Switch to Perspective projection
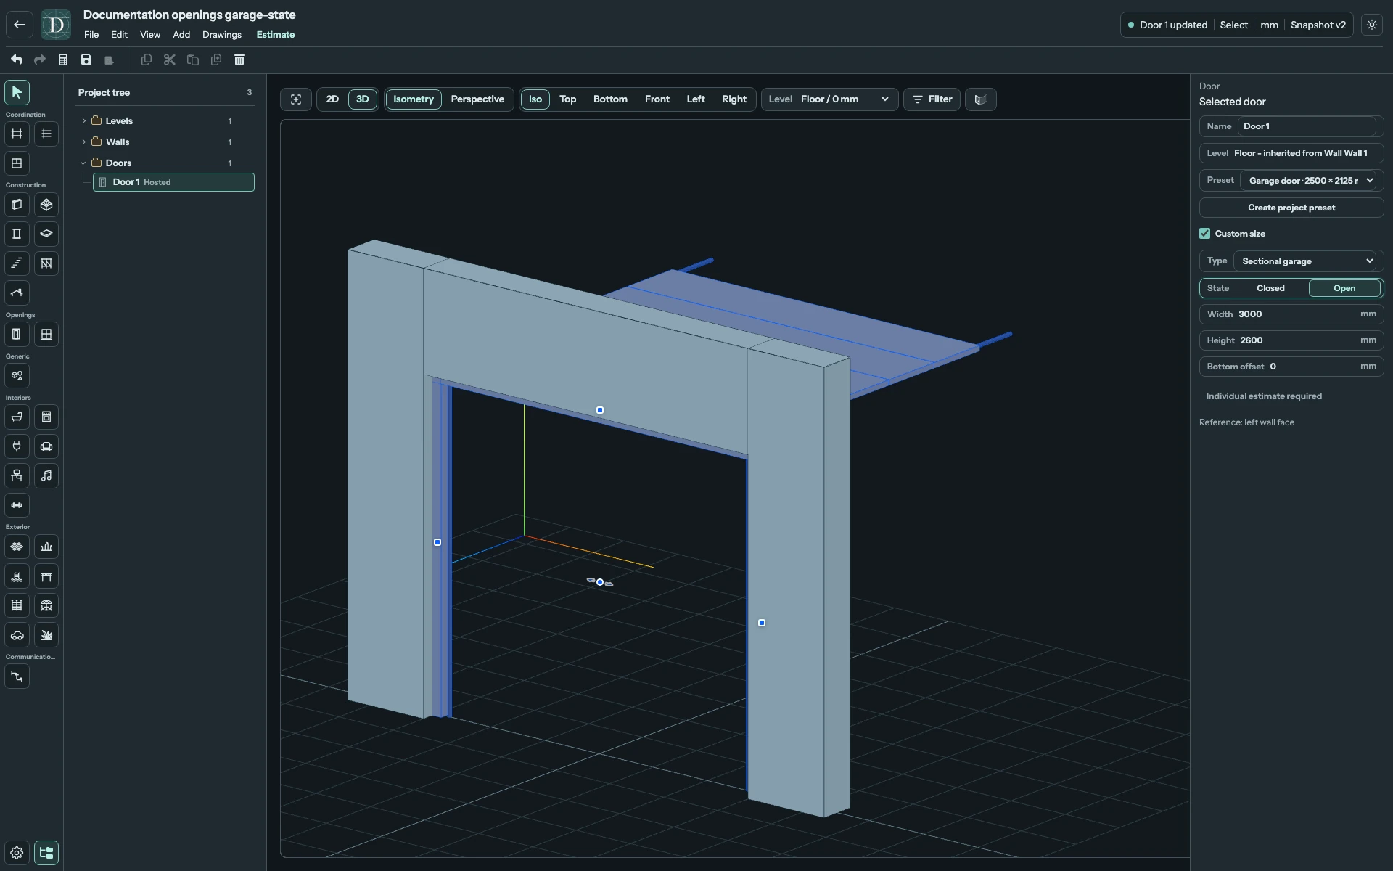 tap(477, 99)
